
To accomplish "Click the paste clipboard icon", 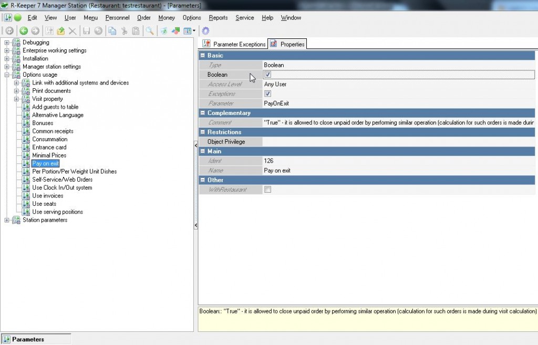I will point(136,31).
